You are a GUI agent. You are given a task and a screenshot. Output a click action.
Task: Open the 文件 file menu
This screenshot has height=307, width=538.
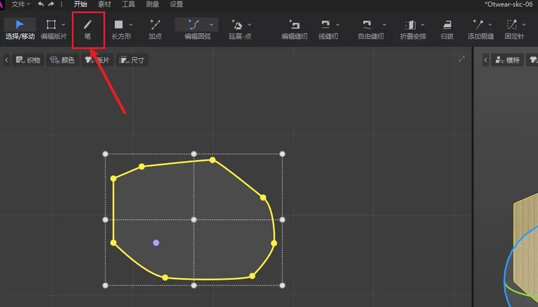(x=21, y=4)
